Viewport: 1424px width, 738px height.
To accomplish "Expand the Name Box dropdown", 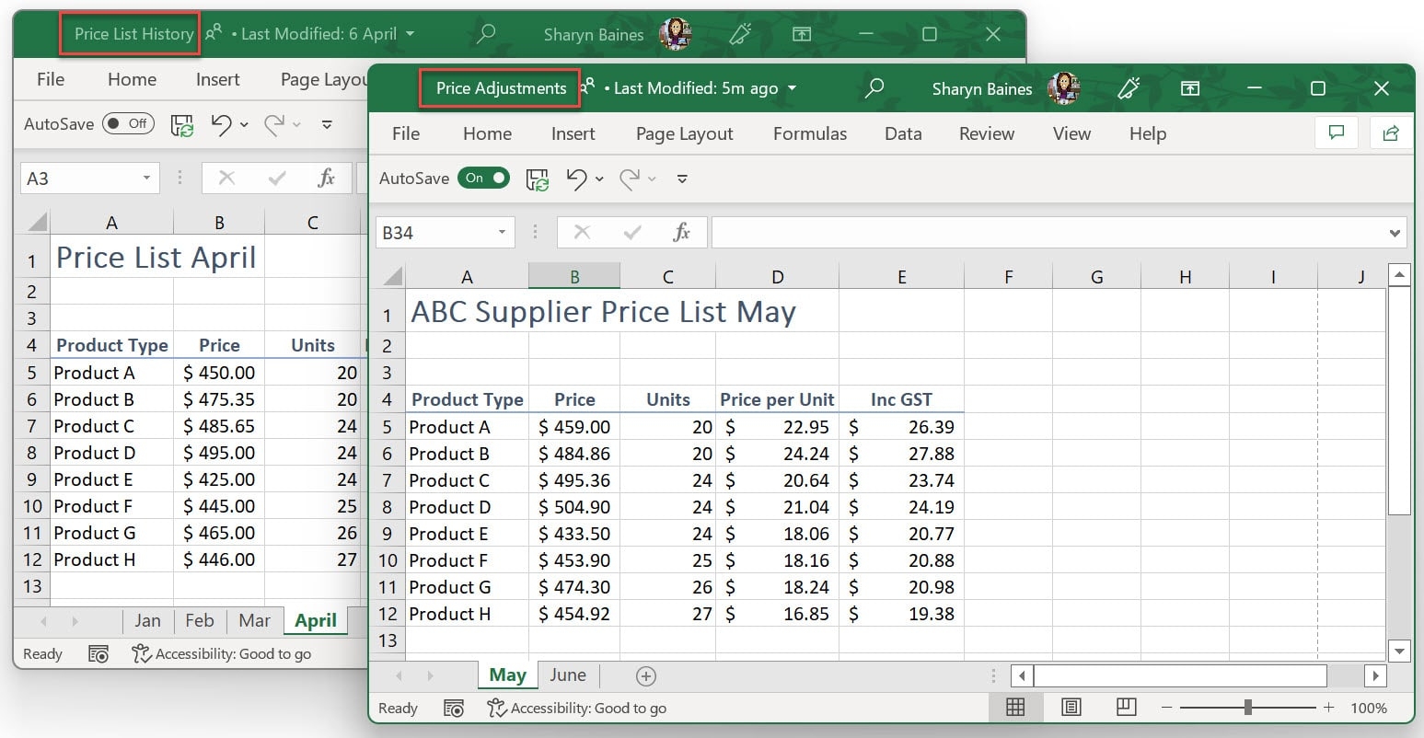I will [502, 232].
